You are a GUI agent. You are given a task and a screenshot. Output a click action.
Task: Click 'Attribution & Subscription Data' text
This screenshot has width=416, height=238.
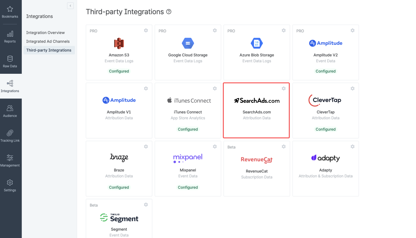click(326, 176)
